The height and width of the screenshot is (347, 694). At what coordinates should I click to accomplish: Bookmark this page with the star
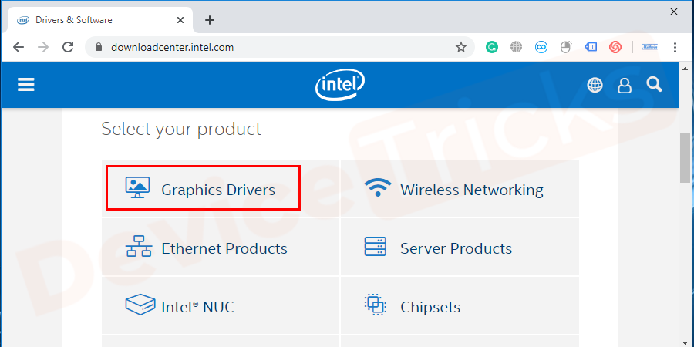point(461,47)
